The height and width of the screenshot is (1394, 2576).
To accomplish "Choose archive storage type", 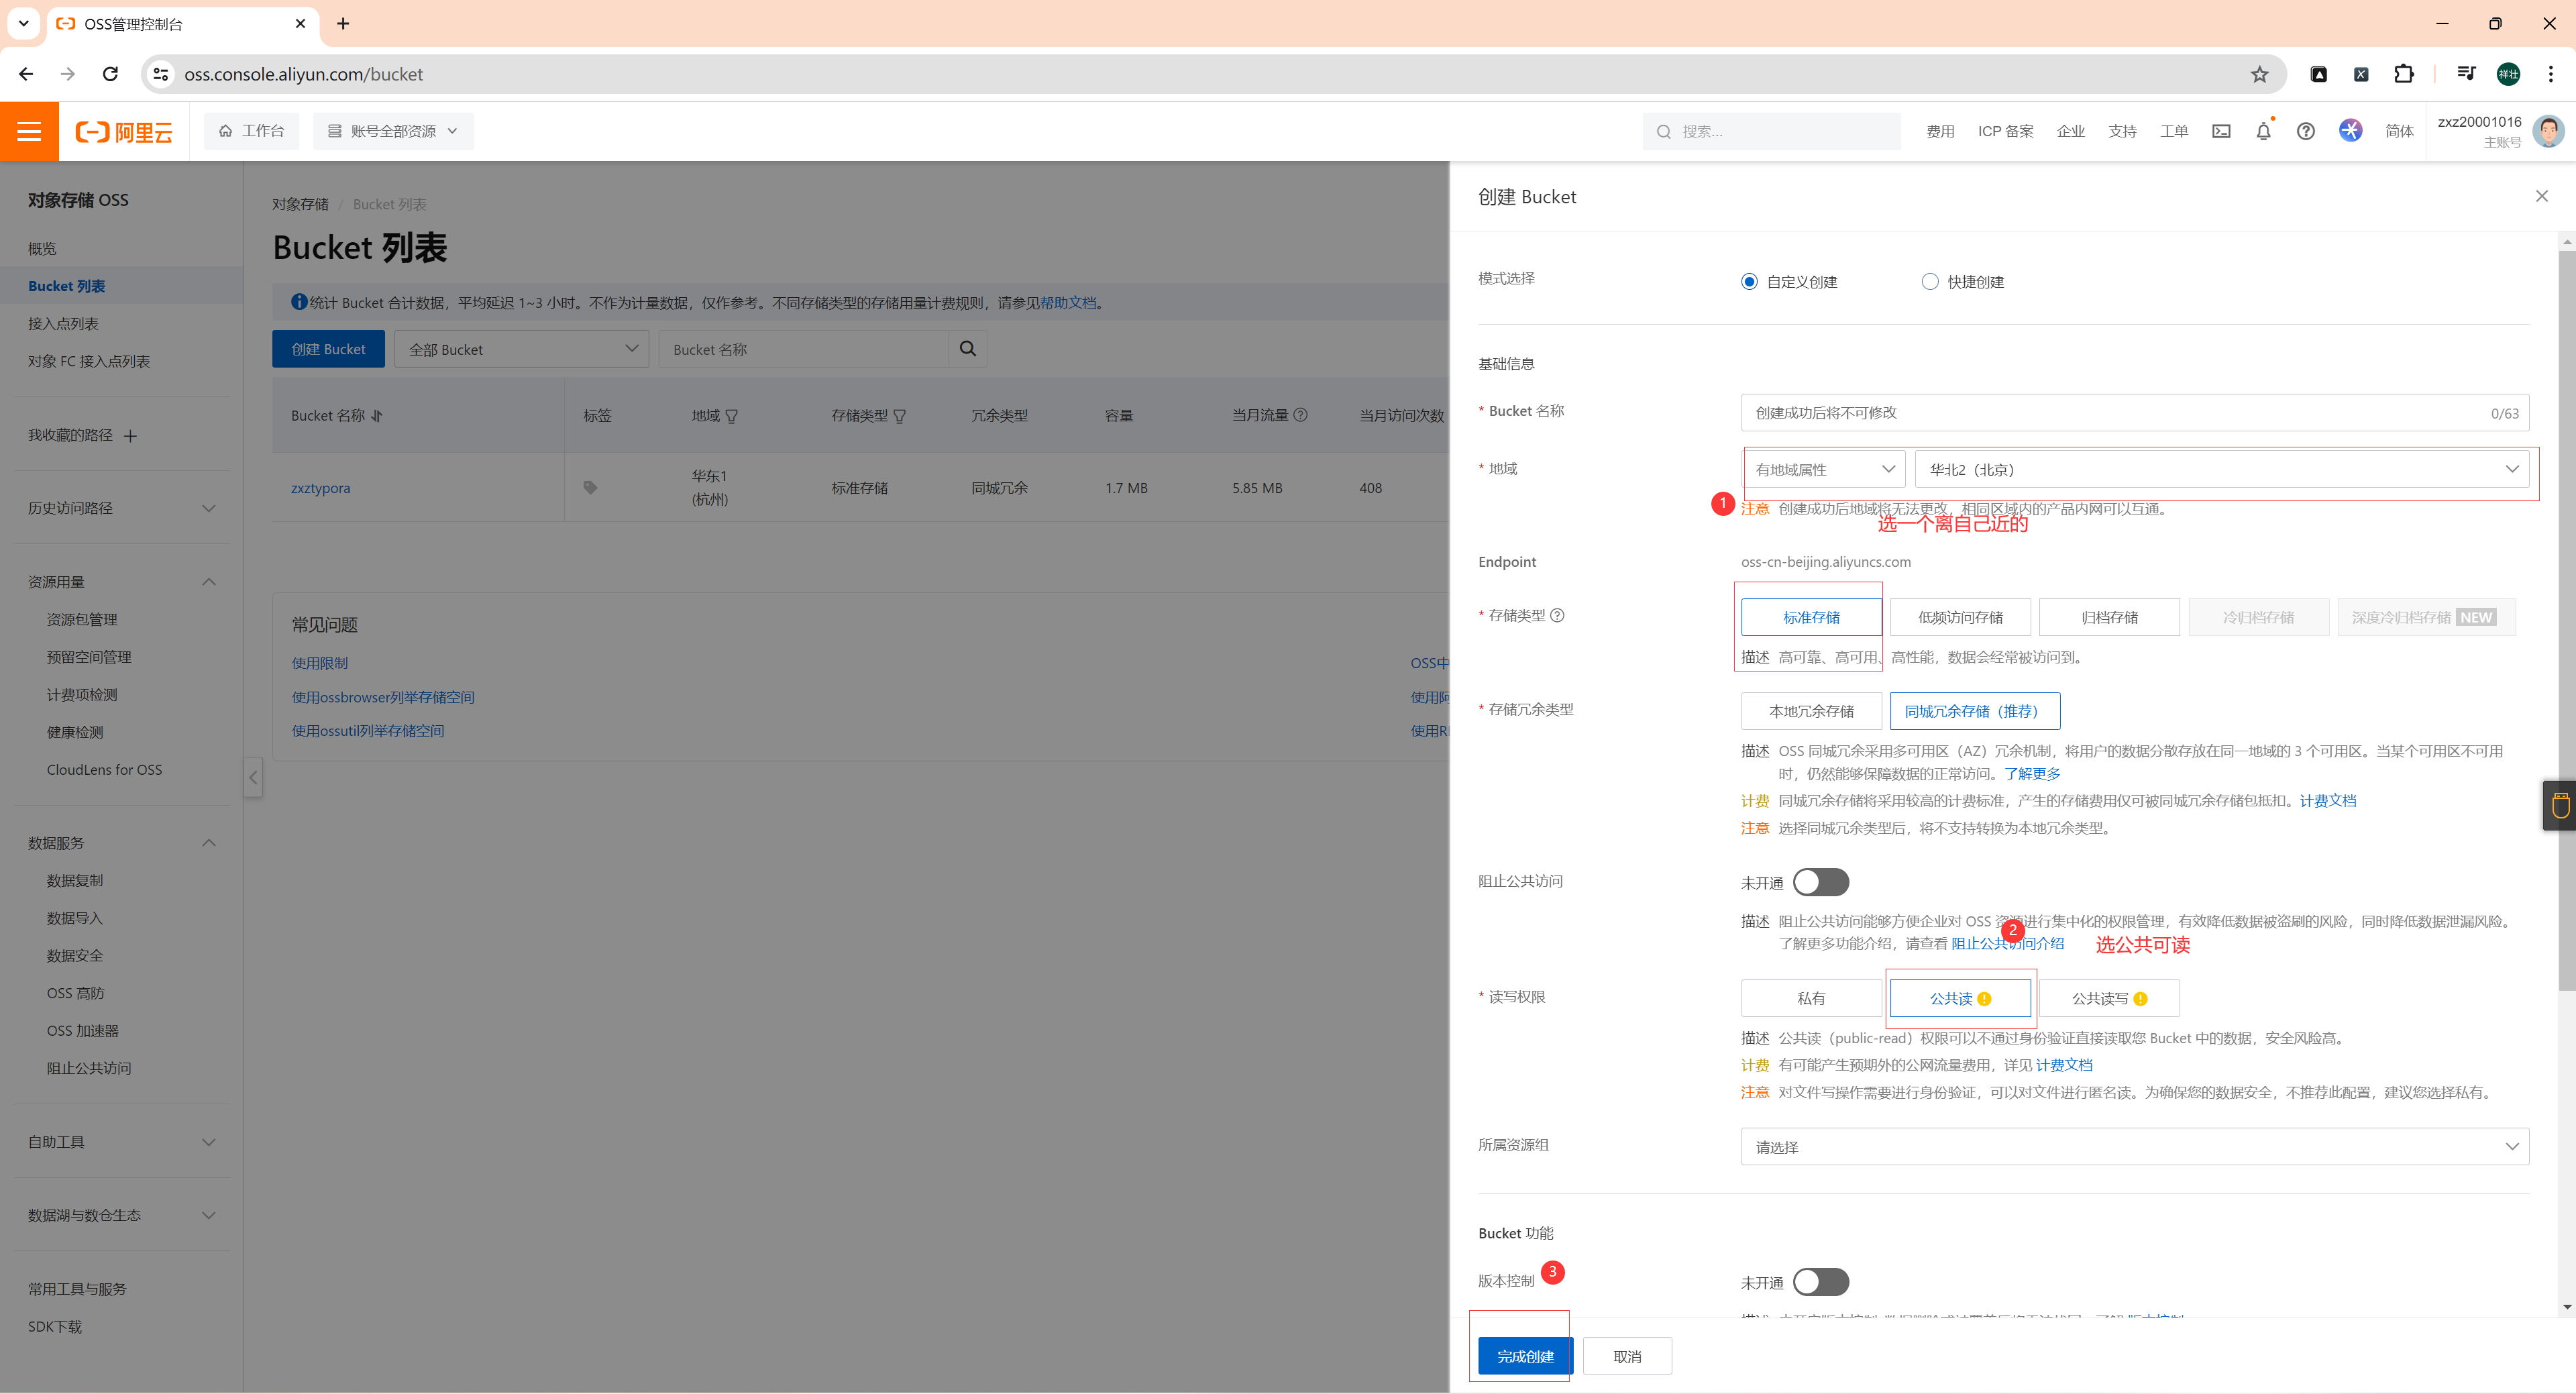I will 2109,618.
